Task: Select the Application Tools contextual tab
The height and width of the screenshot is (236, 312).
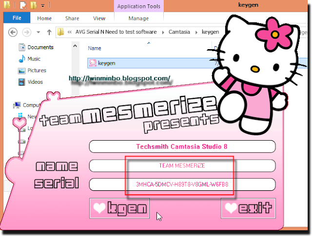Action: pyautogui.click(x=138, y=6)
